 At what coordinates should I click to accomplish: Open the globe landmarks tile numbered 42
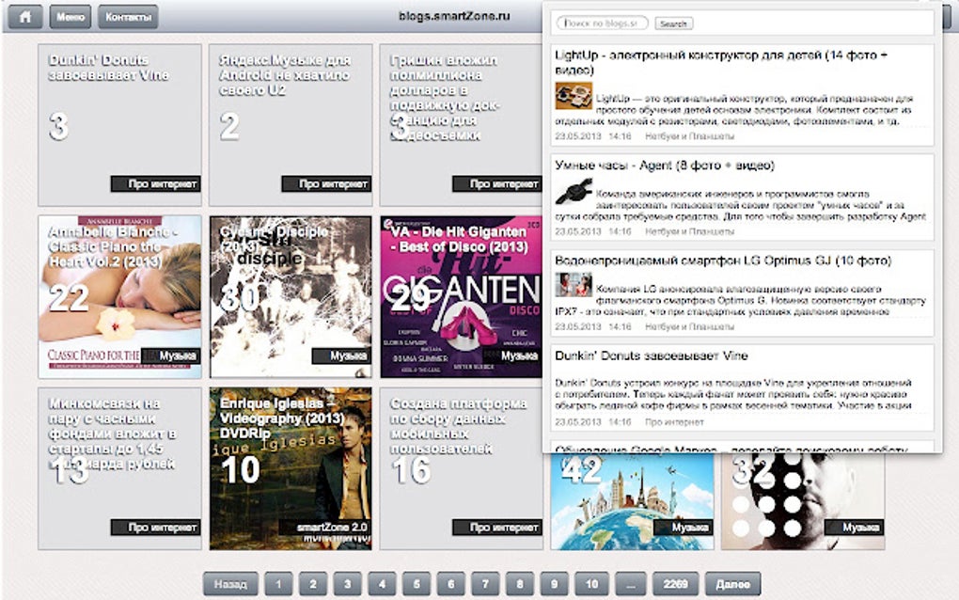tap(632, 501)
